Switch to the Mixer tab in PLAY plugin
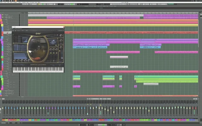 pos(23,31)
